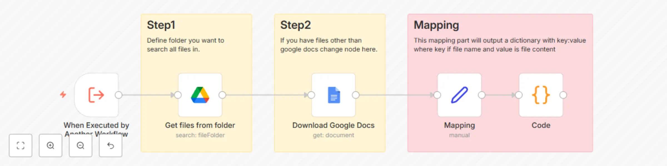Click the reset zoom arrow control
The image size is (667, 166).
(x=110, y=146)
